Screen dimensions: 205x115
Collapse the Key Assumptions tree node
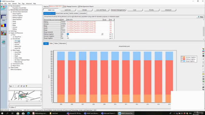click(9, 6)
